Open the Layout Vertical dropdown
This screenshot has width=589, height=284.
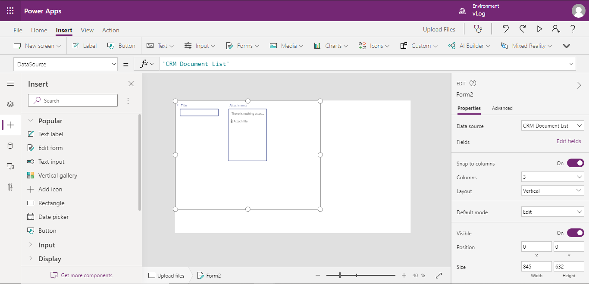coord(552,190)
